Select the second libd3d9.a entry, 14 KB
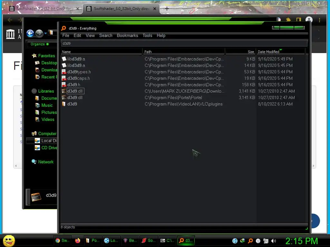Image resolution: width=330 pixels, height=247 pixels. click(76, 65)
